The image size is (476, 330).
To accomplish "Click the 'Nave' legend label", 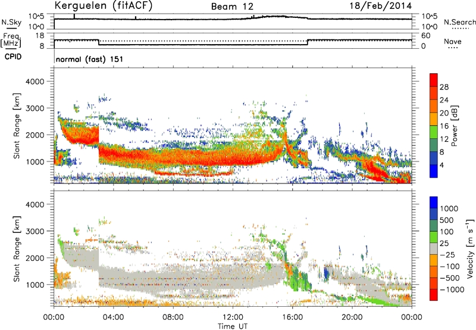I will tap(453, 42).
